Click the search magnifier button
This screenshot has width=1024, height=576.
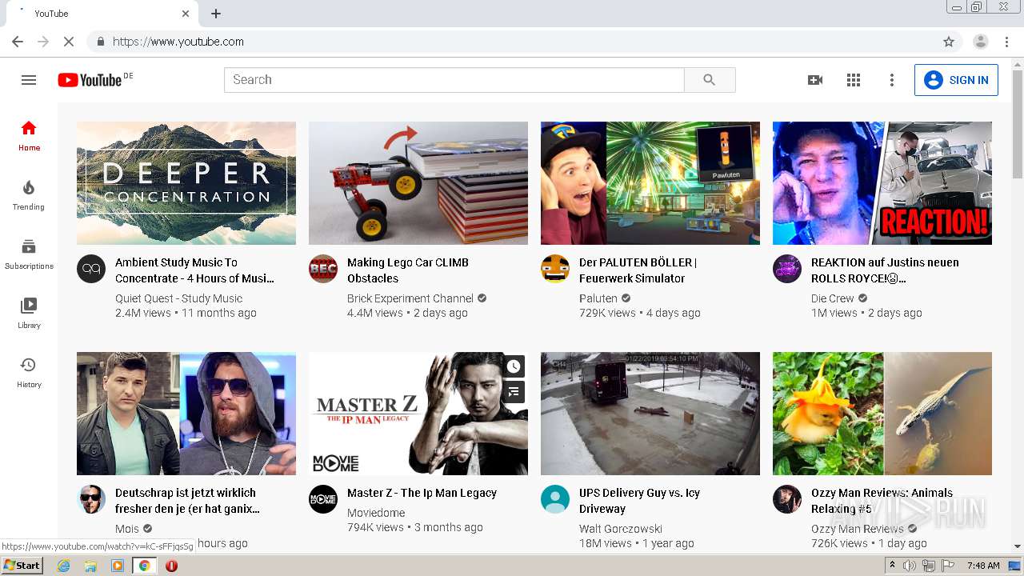point(710,80)
